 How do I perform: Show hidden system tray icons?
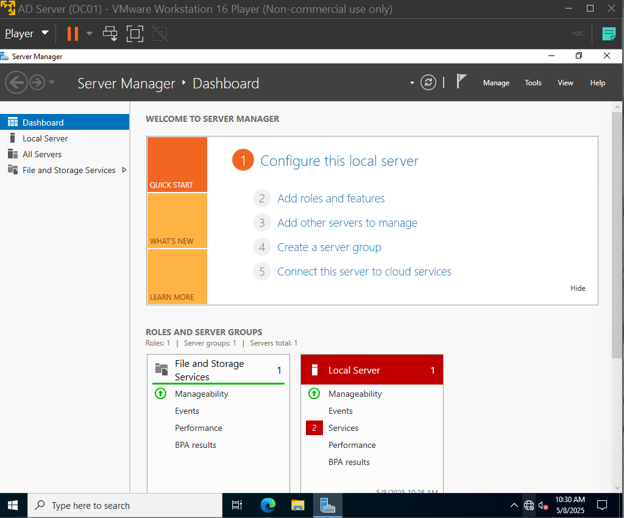click(514, 505)
